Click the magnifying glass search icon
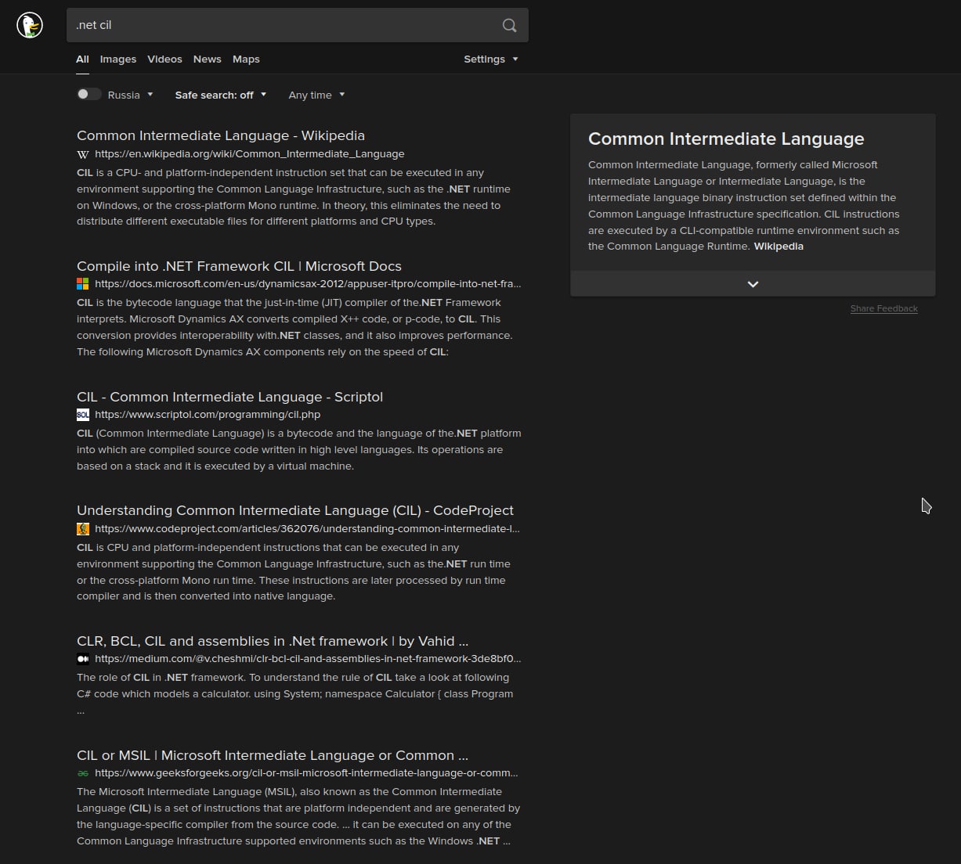The height and width of the screenshot is (864, 961). (x=509, y=25)
